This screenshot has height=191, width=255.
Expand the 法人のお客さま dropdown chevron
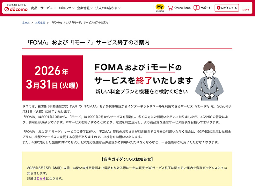[x=119, y=8]
